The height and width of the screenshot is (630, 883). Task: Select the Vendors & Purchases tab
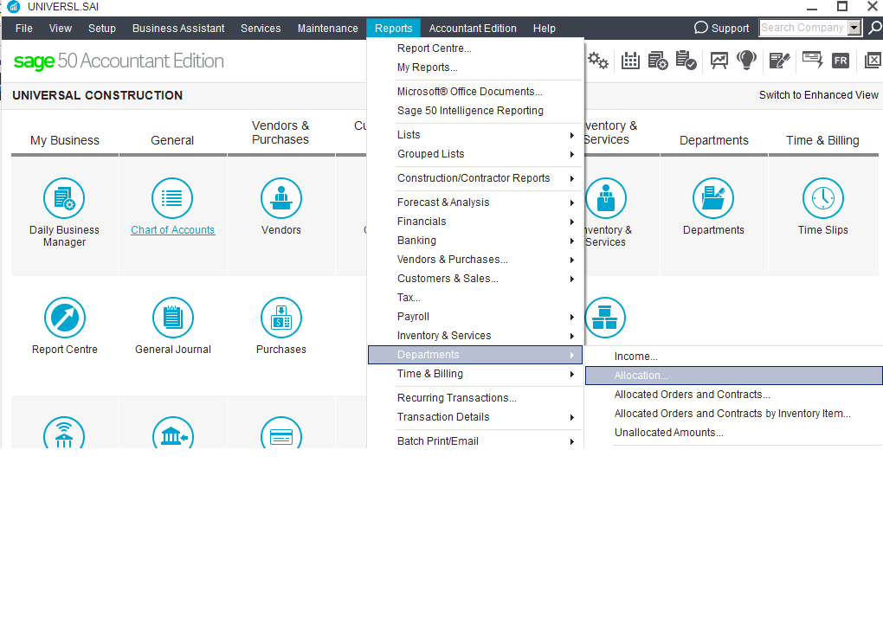point(280,132)
